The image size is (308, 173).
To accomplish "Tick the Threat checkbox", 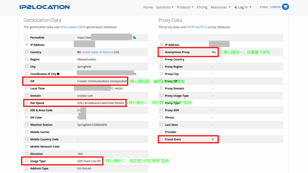I will (162, 117).
